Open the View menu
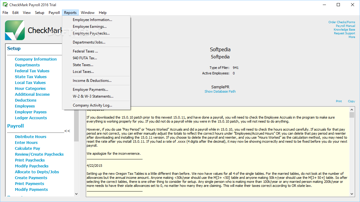 (27, 13)
